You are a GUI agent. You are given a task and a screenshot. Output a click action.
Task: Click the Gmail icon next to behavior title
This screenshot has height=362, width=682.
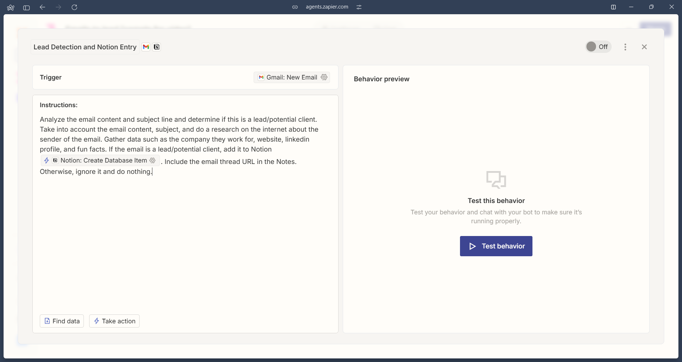pos(146,47)
